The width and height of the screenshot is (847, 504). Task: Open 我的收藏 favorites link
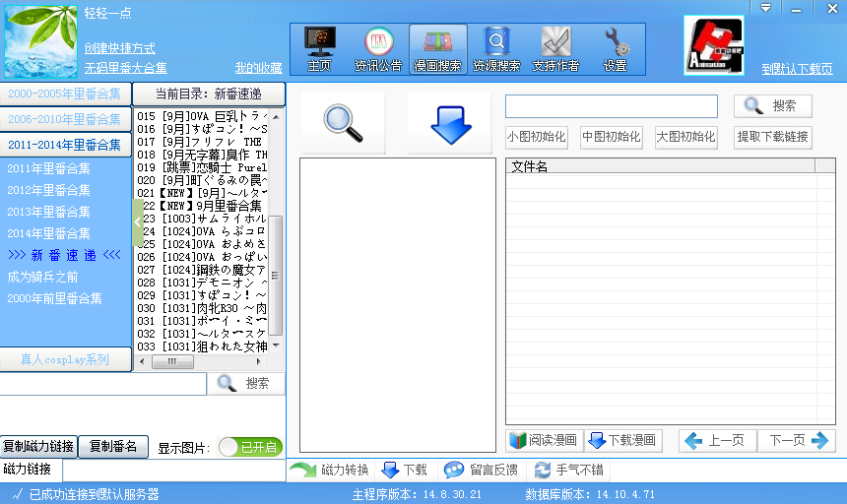pos(258,68)
